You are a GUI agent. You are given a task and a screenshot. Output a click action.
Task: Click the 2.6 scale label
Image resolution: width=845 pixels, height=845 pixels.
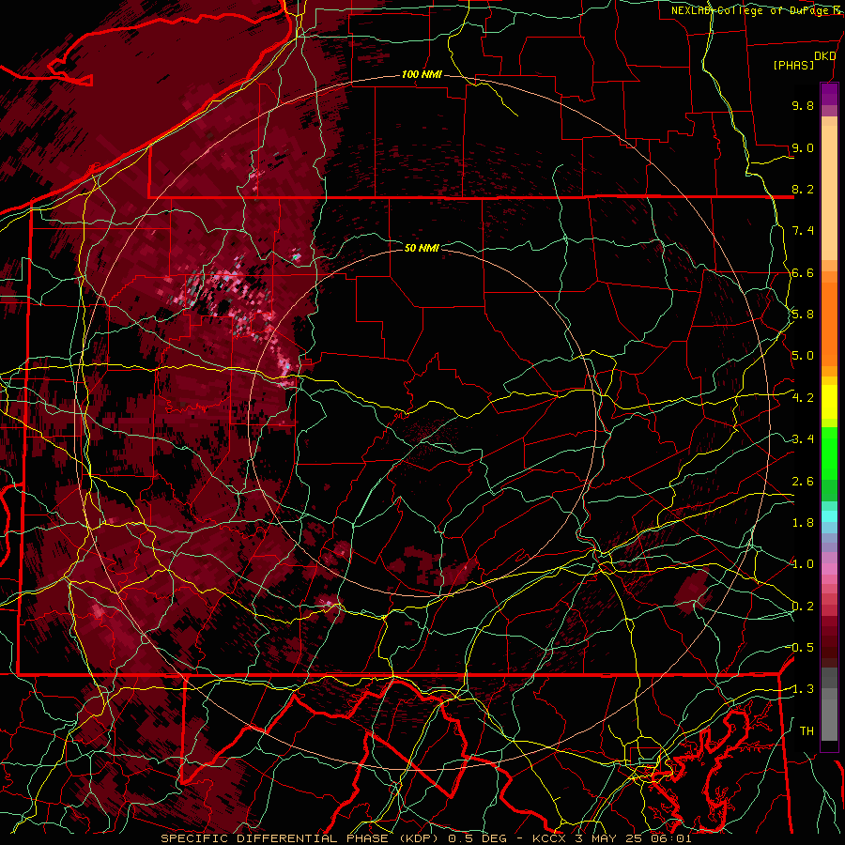click(803, 482)
